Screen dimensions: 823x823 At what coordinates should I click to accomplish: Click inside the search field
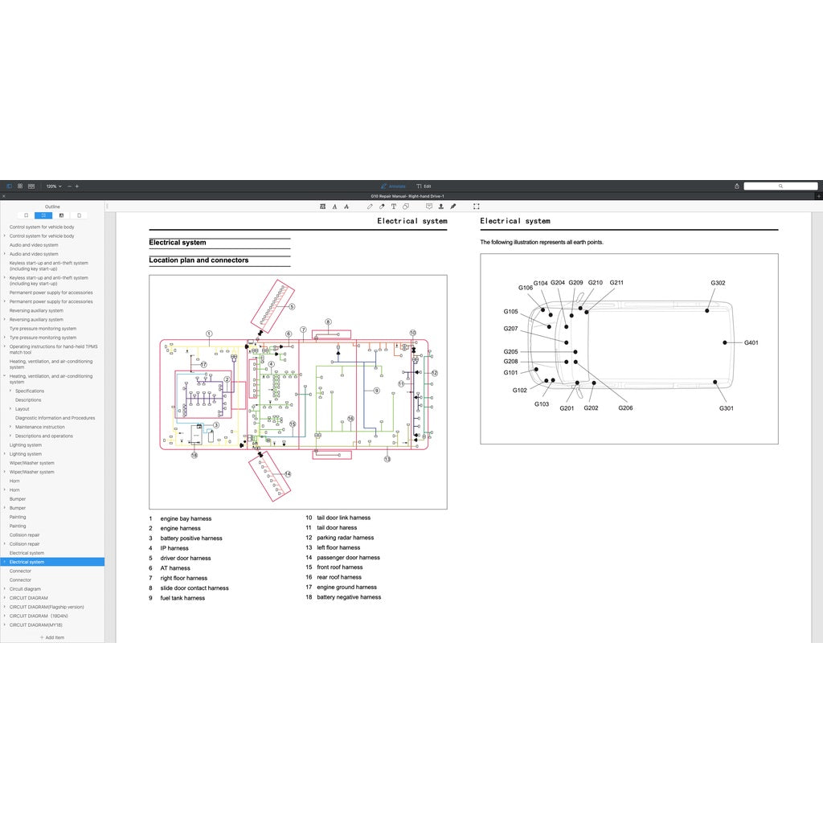[780, 186]
